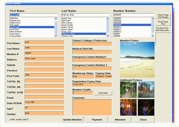Select Tristan Nebe in First Name list
This screenshot has width=179, height=127.
(32, 36)
